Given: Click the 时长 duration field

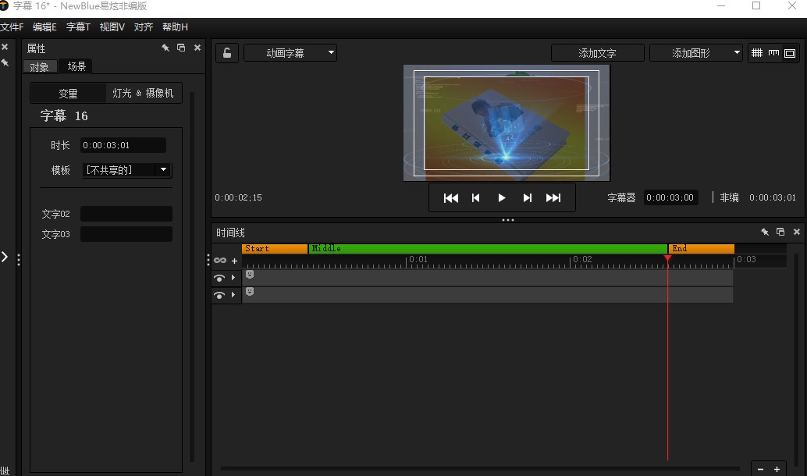Looking at the screenshot, I should 123,145.
